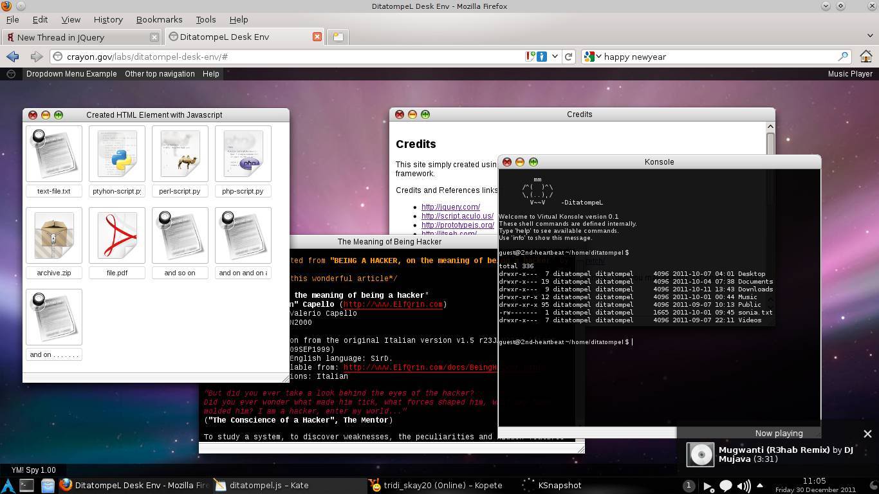This screenshot has height=494, width=879.
Task: Follow the http://prototypejs.org/ link
Action: 458,225
